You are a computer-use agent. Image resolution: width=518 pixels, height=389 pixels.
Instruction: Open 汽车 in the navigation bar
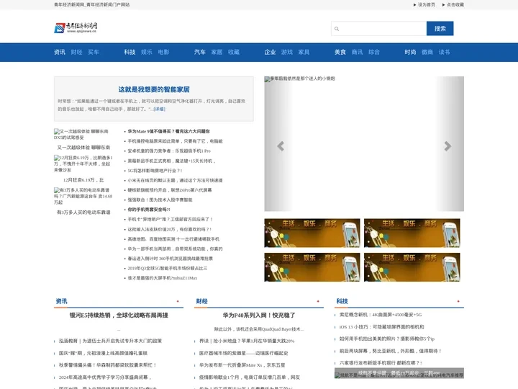pos(200,52)
